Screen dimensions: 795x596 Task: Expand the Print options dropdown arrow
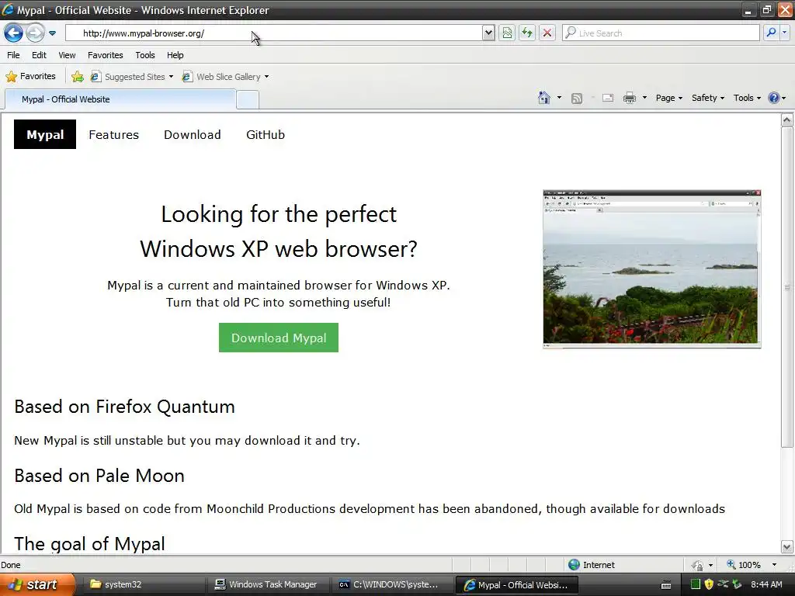tap(644, 98)
